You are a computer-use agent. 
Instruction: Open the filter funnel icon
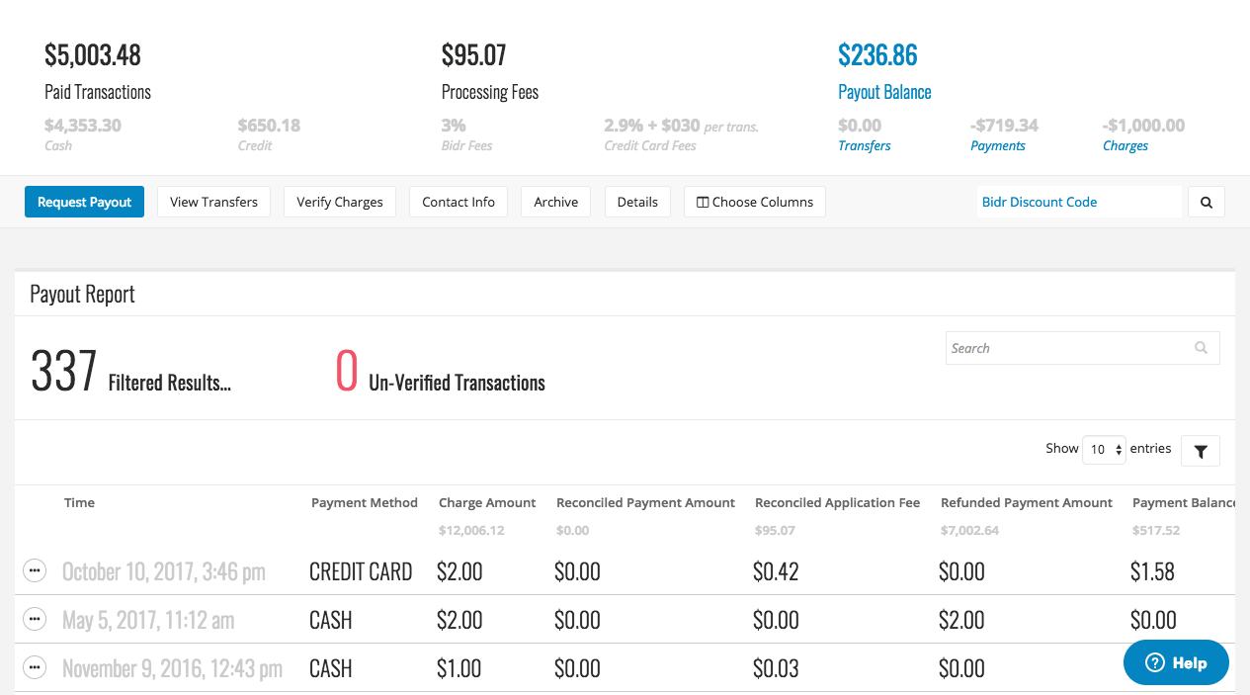click(1200, 450)
